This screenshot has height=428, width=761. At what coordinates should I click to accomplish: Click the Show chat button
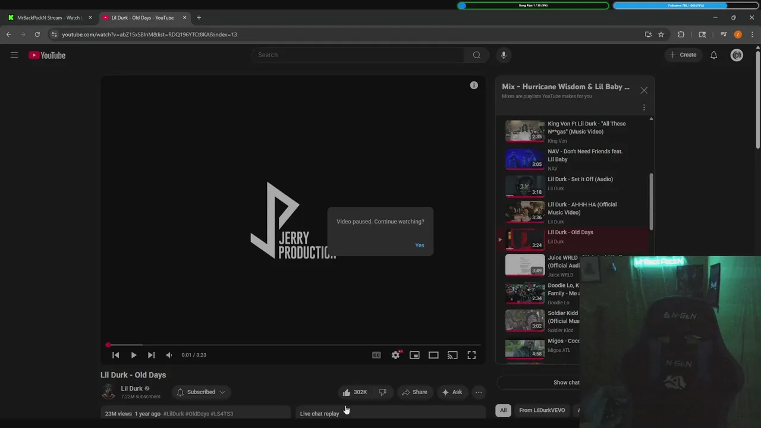tap(567, 382)
